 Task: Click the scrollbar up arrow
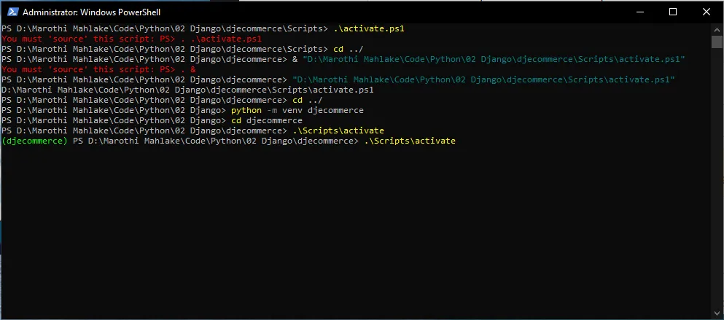click(717, 28)
